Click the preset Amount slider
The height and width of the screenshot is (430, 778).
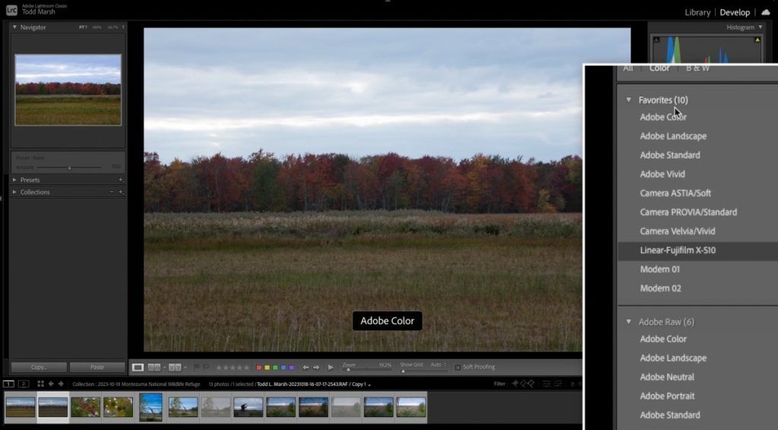point(69,168)
